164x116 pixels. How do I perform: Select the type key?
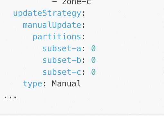tap(32, 84)
